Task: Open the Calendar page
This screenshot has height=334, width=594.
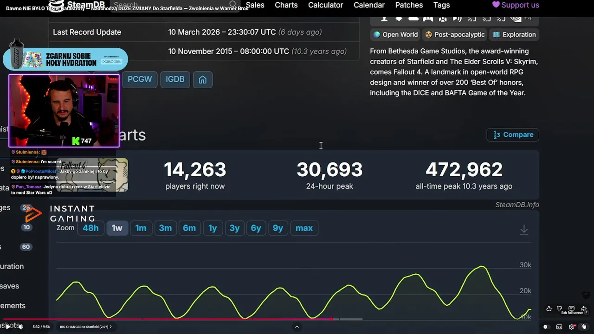Action: 369,5
